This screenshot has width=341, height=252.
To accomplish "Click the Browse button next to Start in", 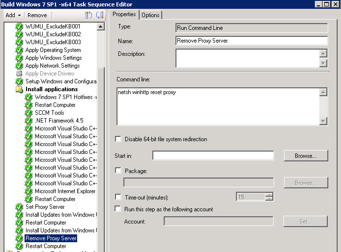I will (305, 156).
